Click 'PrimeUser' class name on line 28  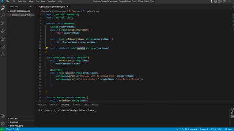tap(58, 98)
